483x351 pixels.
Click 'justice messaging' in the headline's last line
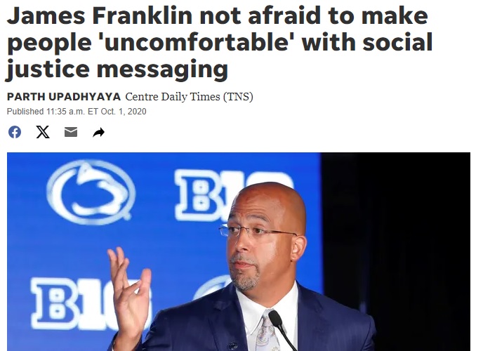point(117,69)
